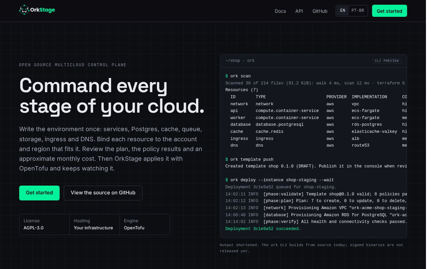Image resolution: width=431 pixels, height=269 pixels.
Task: Click the CLI PREVIEW badge
Action: pyautogui.click(x=387, y=61)
